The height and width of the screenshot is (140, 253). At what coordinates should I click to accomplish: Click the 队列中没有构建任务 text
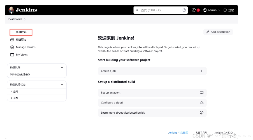[20, 75]
